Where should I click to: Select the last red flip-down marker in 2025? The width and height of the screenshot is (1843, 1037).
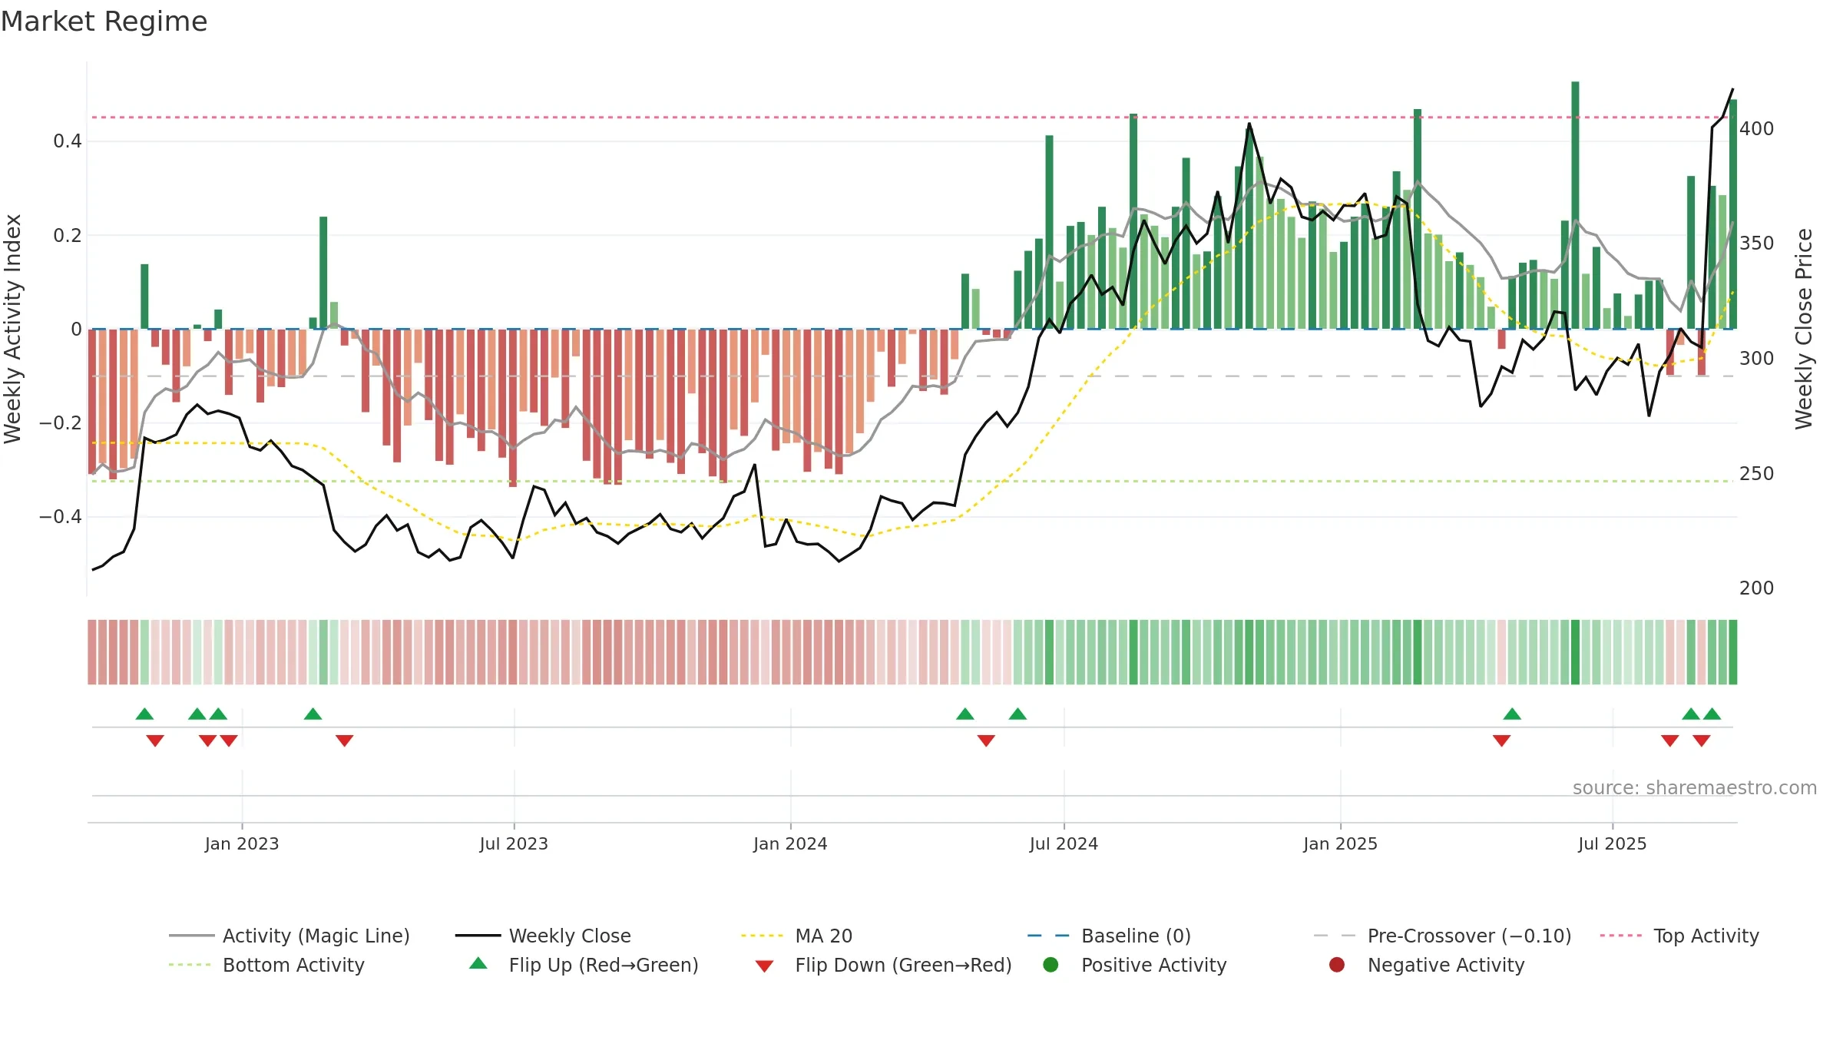point(1701,740)
